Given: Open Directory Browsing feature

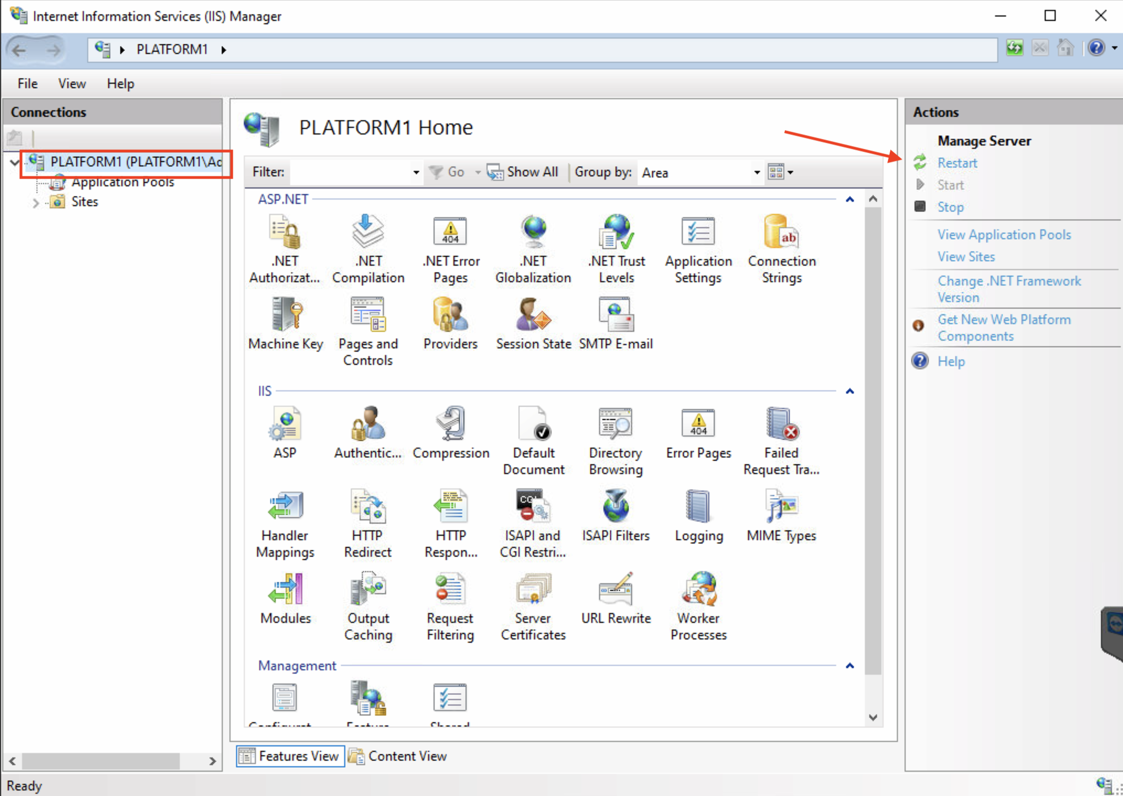Looking at the screenshot, I should click(x=616, y=441).
